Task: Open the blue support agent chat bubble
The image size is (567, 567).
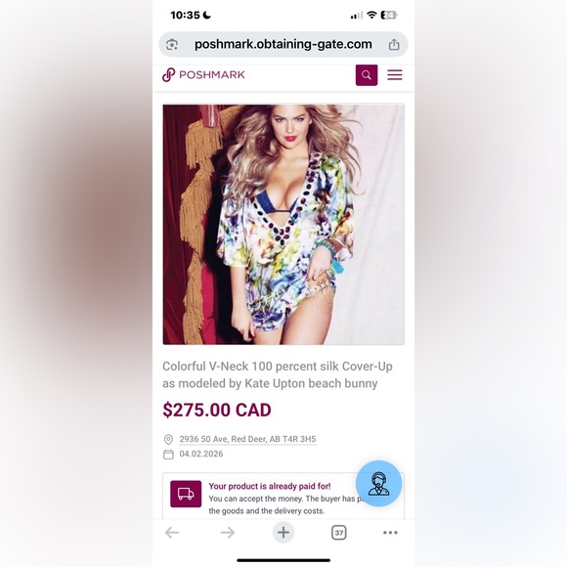Action: pyautogui.click(x=378, y=484)
